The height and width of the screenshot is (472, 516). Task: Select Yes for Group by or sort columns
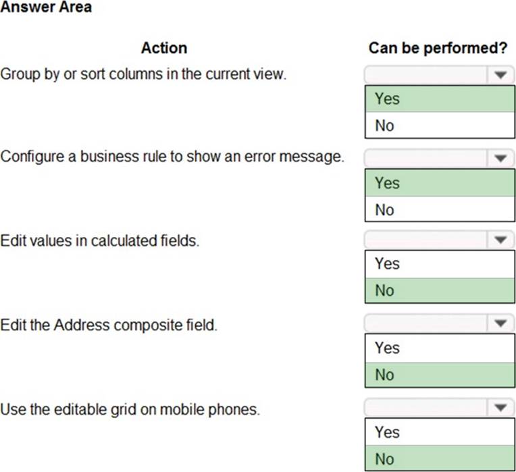tap(439, 99)
